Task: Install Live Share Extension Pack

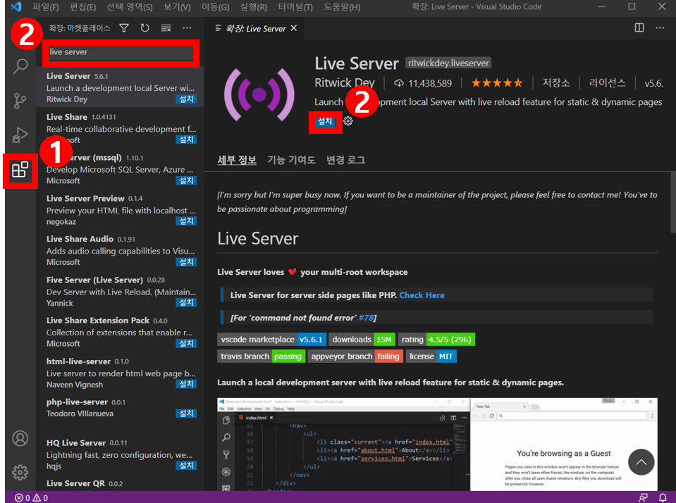Action: [186, 344]
